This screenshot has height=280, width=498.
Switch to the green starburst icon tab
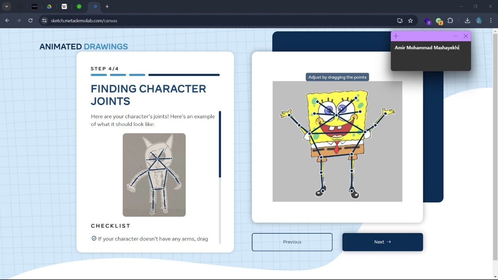point(79,6)
